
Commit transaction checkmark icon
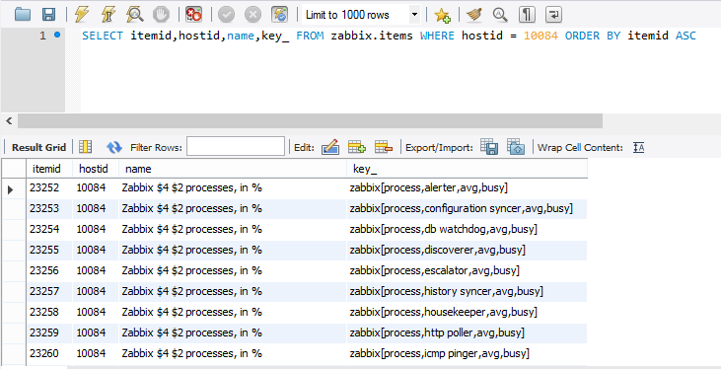(x=226, y=14)
